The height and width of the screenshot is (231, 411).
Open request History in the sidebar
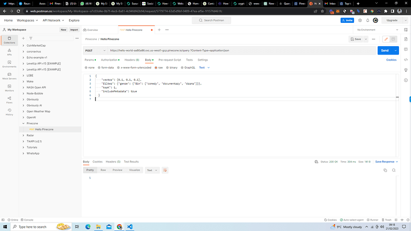click(9, 113)
